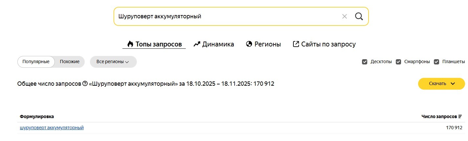Open the Все регионы dropdown

point(113,62)
